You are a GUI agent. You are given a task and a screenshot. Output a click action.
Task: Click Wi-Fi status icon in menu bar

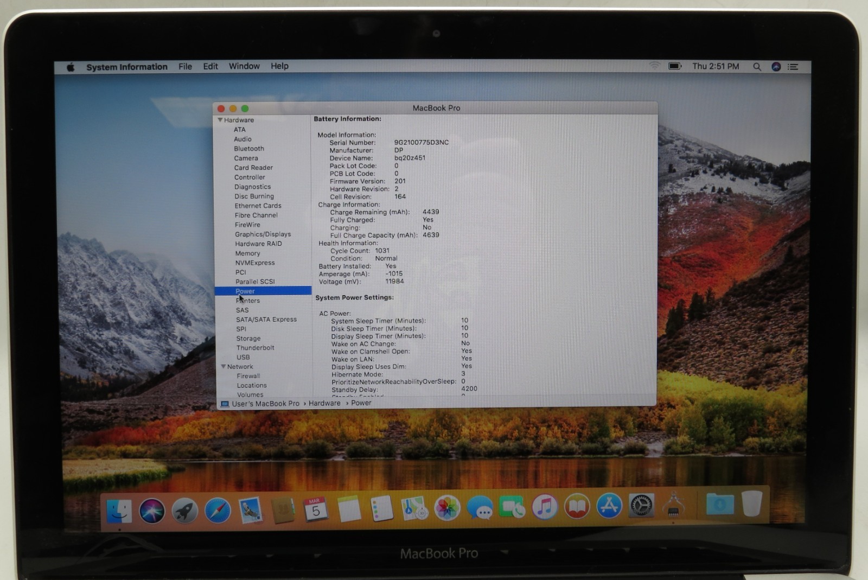point(655,66)
